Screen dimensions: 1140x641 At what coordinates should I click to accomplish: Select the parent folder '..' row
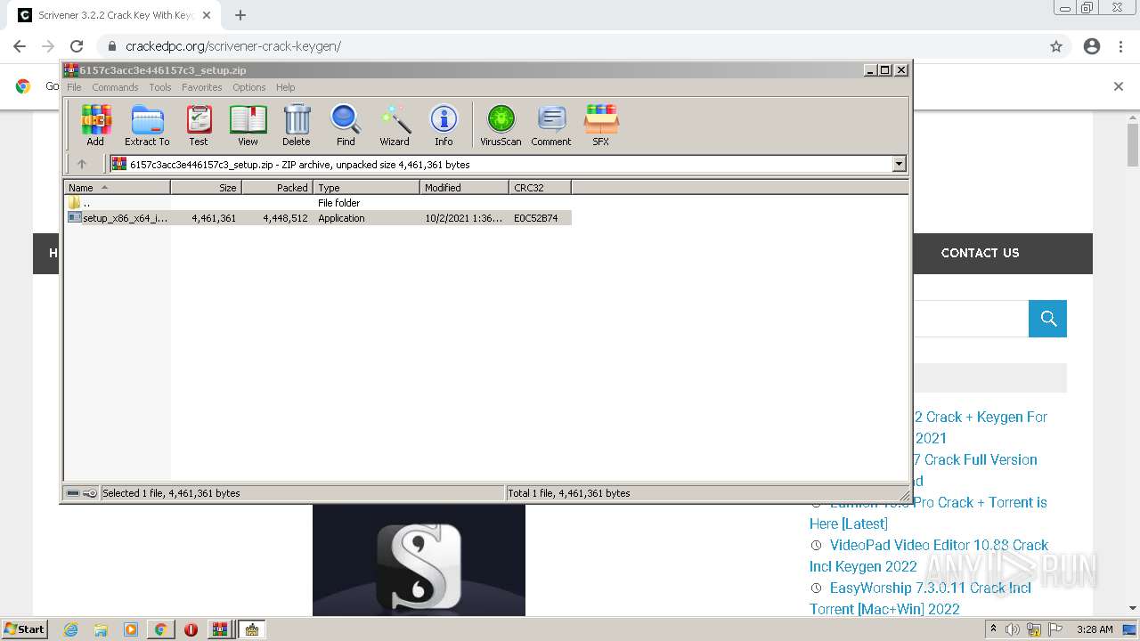pos(318,203)
